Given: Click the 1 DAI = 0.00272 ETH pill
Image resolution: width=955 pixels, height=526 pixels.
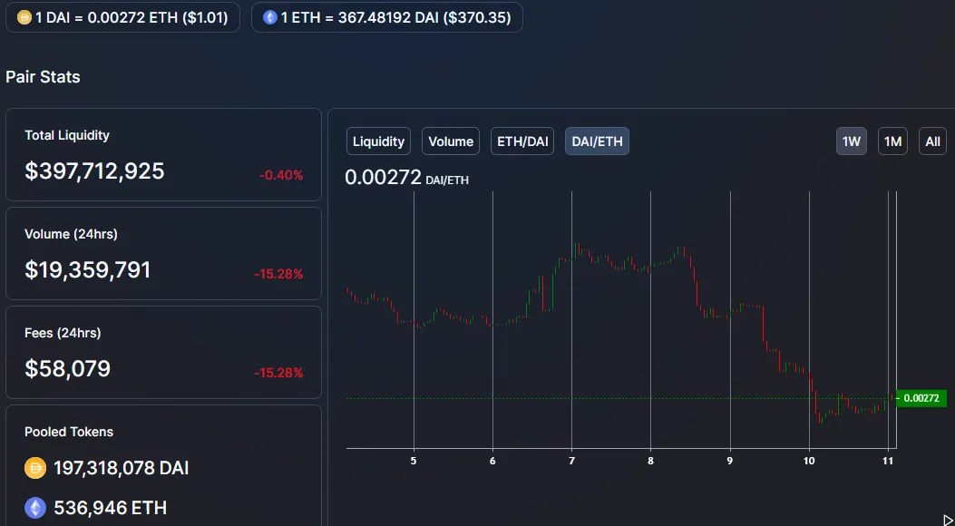Looking at the screenshot, I should pyautogui.click(x=122, y=17).
